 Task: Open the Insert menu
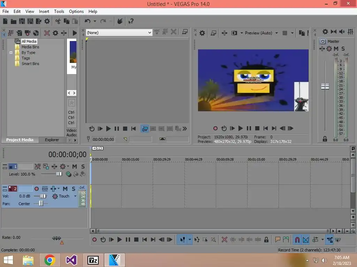44,11
